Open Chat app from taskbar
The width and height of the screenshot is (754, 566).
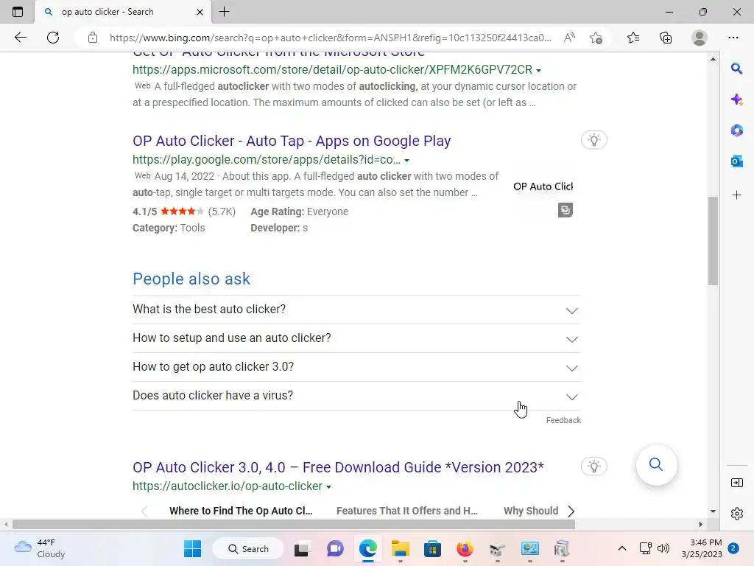click(335, 548)
